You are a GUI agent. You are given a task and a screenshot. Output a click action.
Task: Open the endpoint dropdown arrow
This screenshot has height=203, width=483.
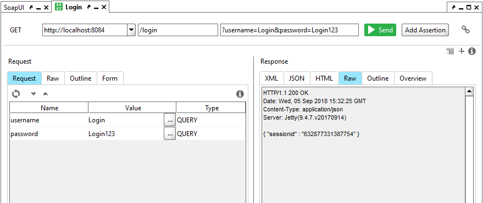[x=131, y=30]
